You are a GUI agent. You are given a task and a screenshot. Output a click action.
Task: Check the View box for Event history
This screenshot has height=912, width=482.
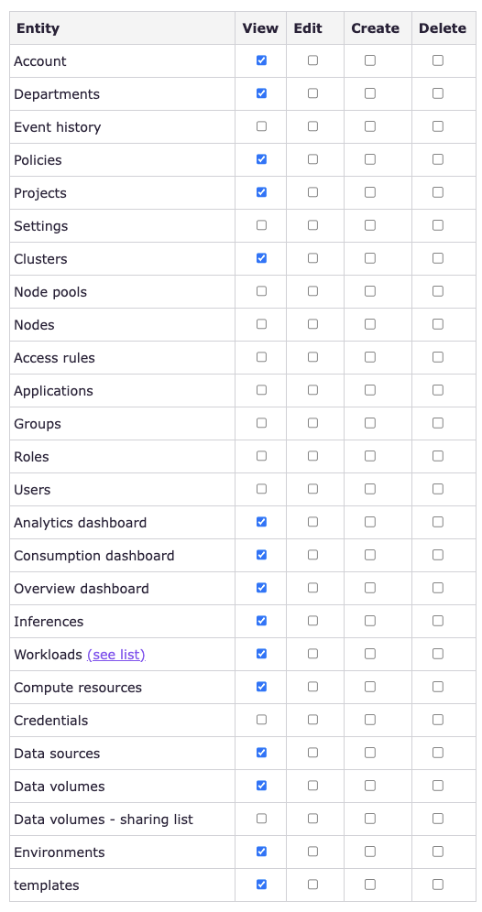tap(261, 126)
